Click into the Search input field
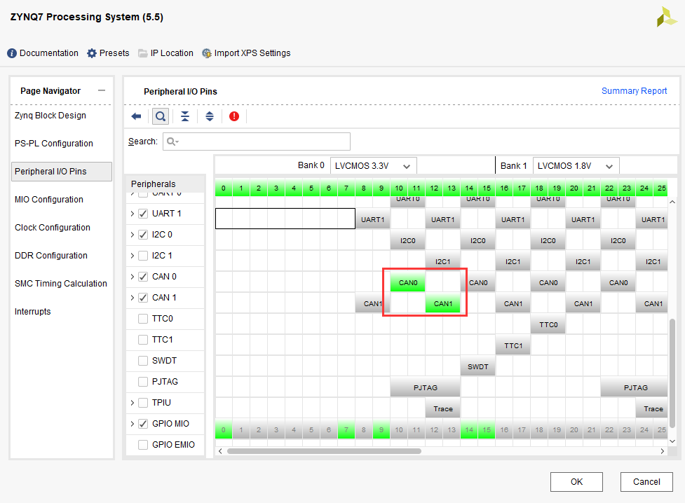Screen dimensions: 685x503 (x=257, y=142)
